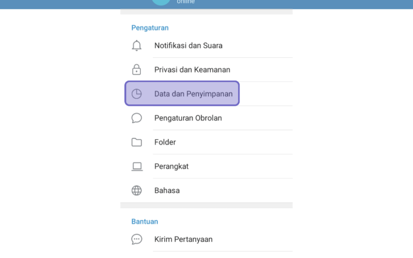The image size is (413, 258).
Task: Click the Pengaturan section header
Action: 150,28
